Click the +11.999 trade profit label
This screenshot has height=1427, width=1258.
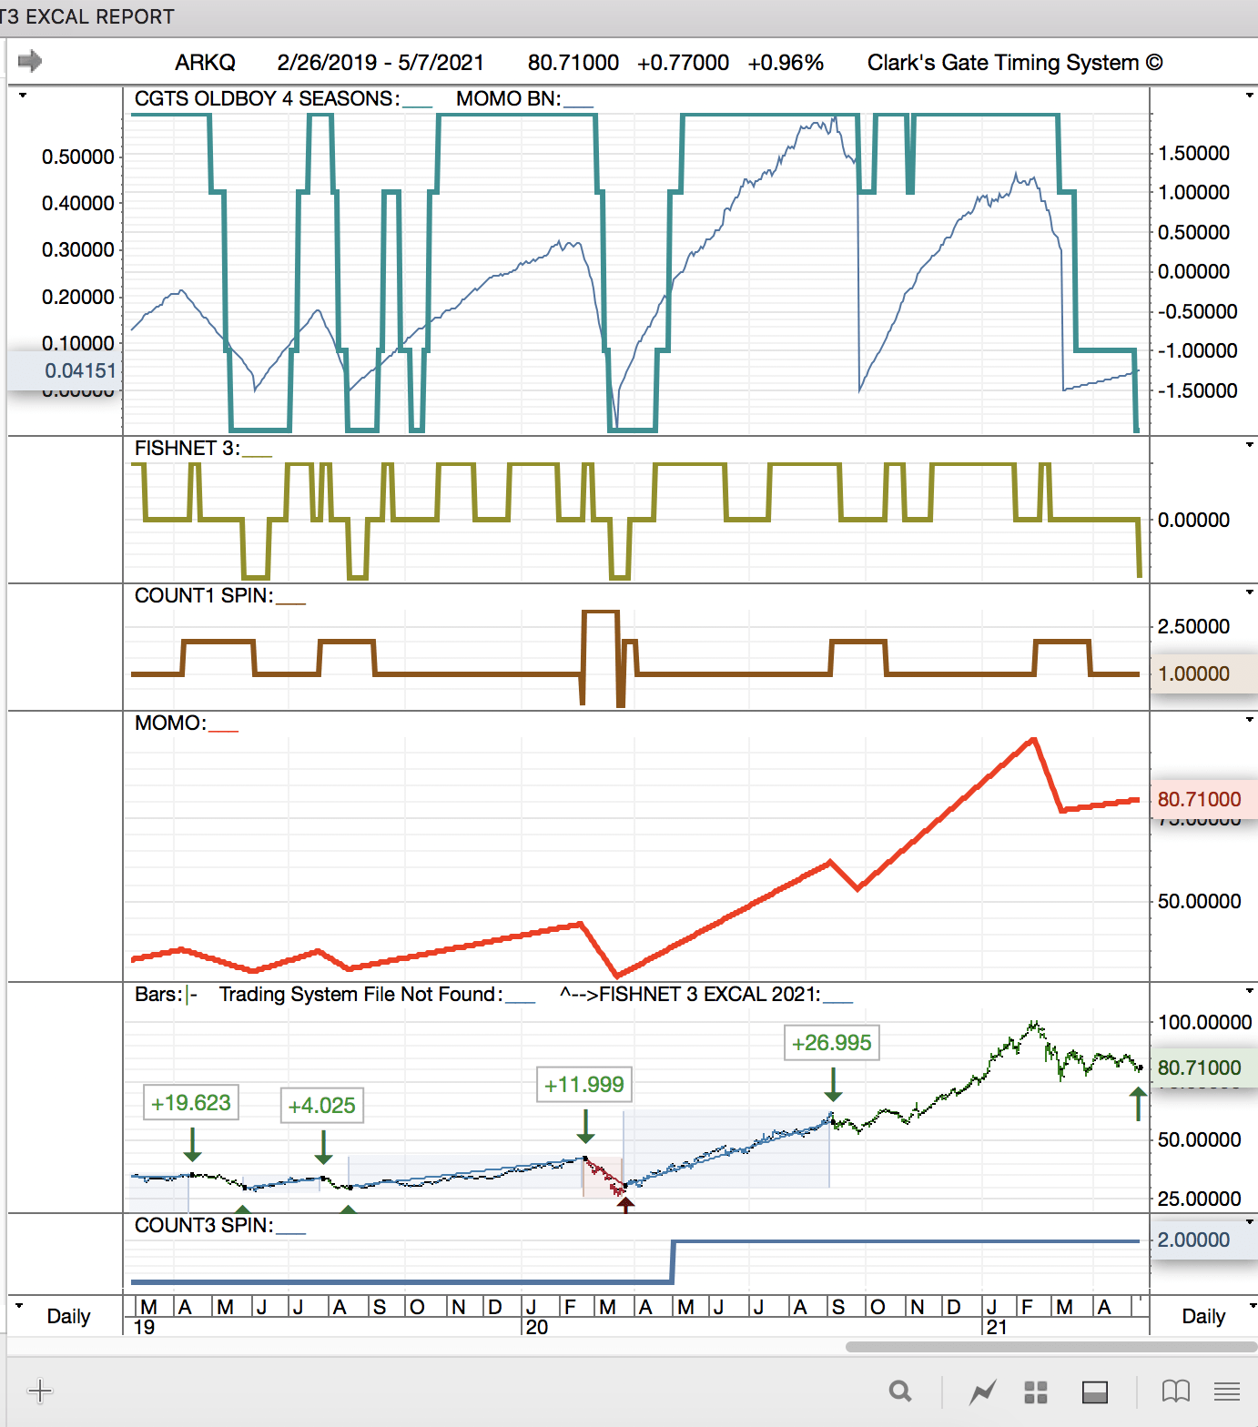click(584, 1085)
